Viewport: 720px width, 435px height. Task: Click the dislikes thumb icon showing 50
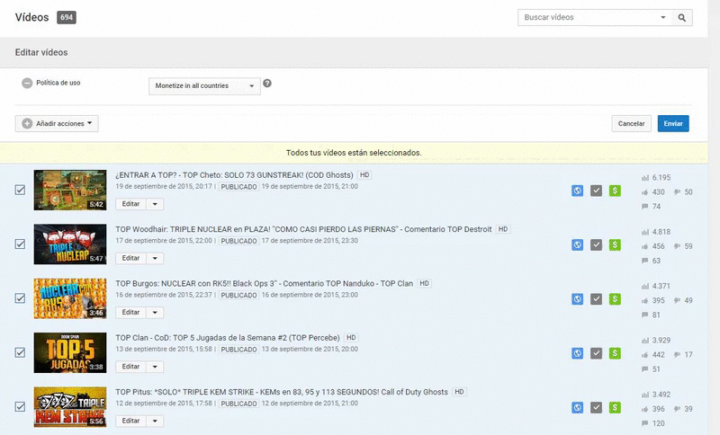(677, 192)
